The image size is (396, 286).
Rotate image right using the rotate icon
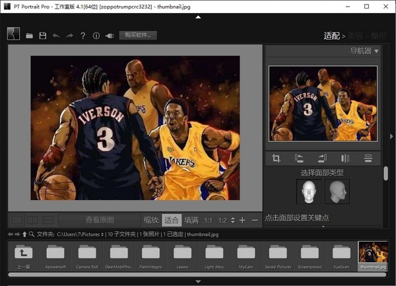pyautogui.click(x=322, y=159)
